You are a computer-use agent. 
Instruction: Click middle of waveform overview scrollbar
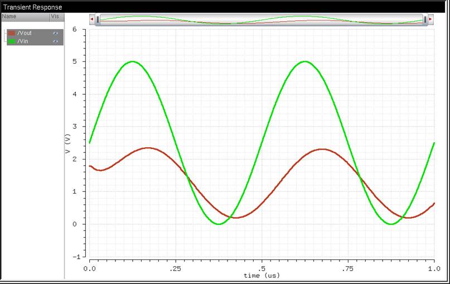tap(262, 20)
